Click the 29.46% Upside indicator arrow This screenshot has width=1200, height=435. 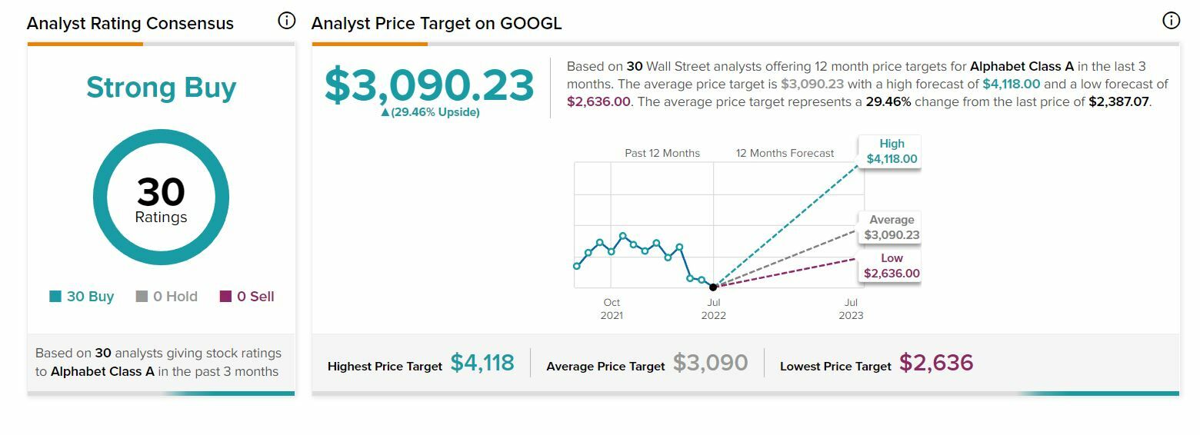click(385, 112)
